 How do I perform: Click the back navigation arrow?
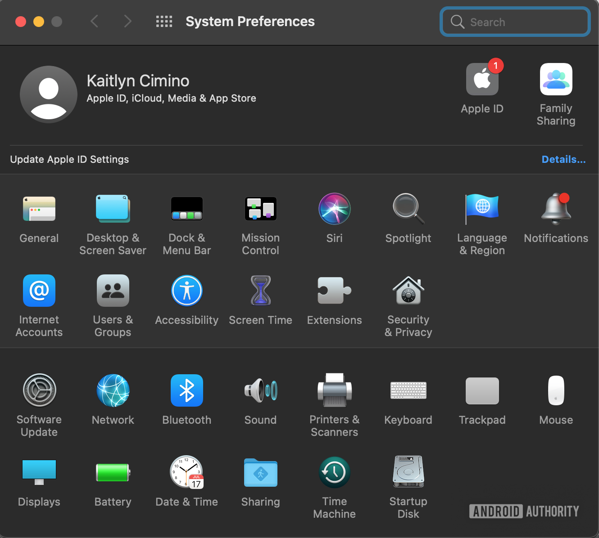click(x=95, y=22)
